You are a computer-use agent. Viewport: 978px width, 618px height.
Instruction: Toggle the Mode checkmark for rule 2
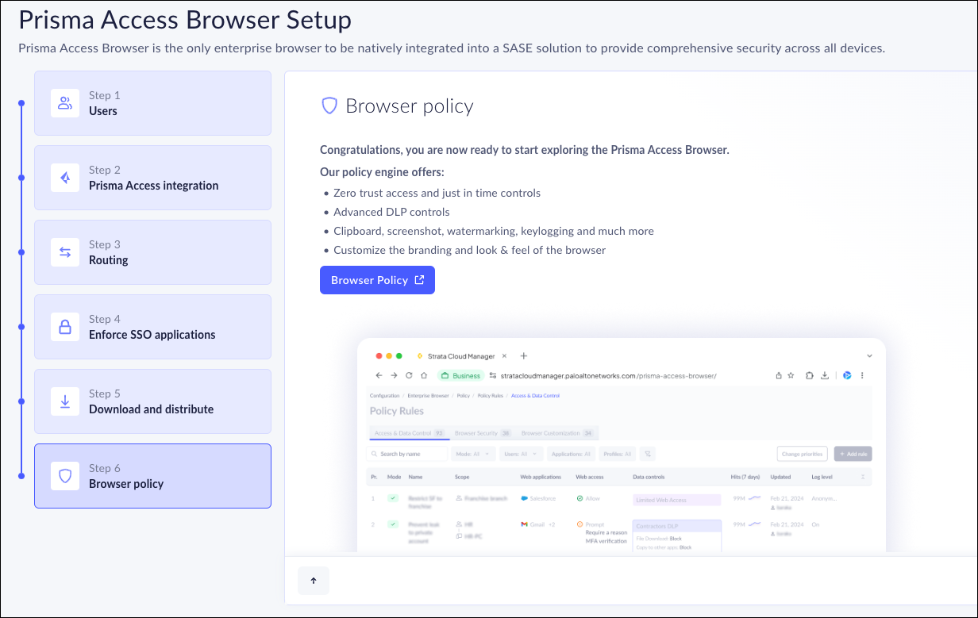click(x=392, y=524)
